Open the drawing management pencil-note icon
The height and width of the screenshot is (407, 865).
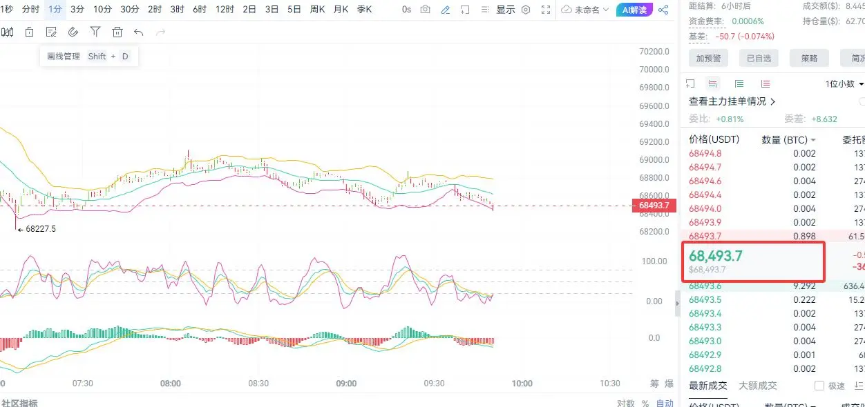(50, 32)
